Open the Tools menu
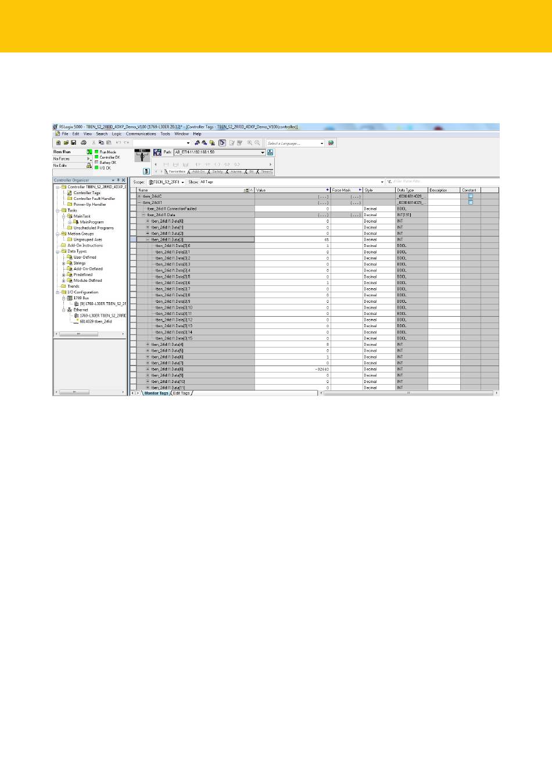The width and height of the screenshot is (552, 781). (166, 134)
